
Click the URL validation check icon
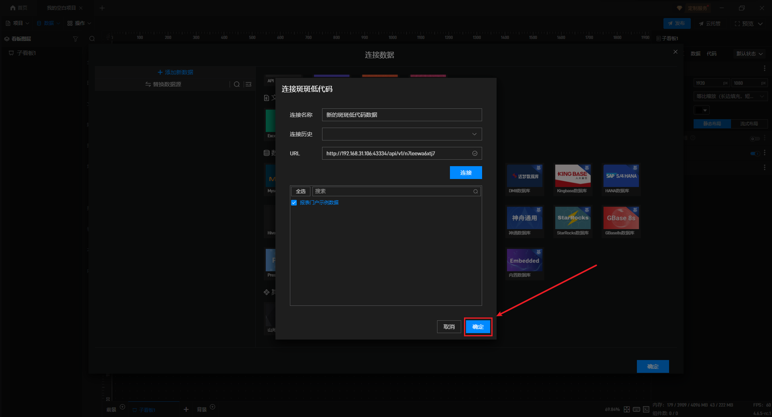tap(474, 153)
